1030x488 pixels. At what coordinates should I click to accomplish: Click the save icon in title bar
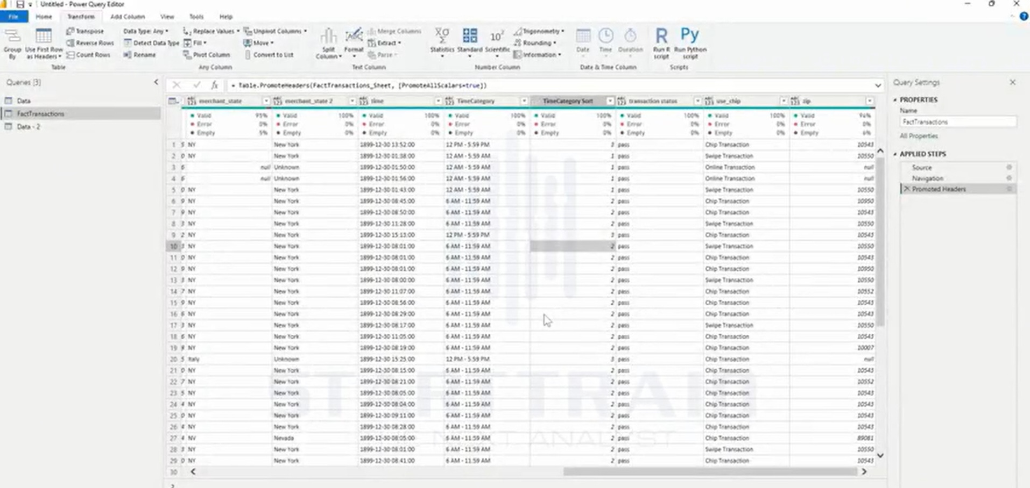20,4
